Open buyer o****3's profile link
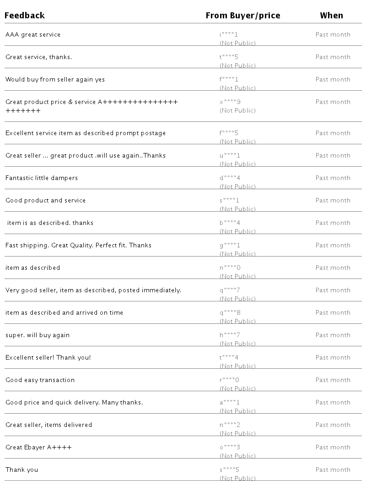Viewport: 366px width, 481px height. (230, 448)
